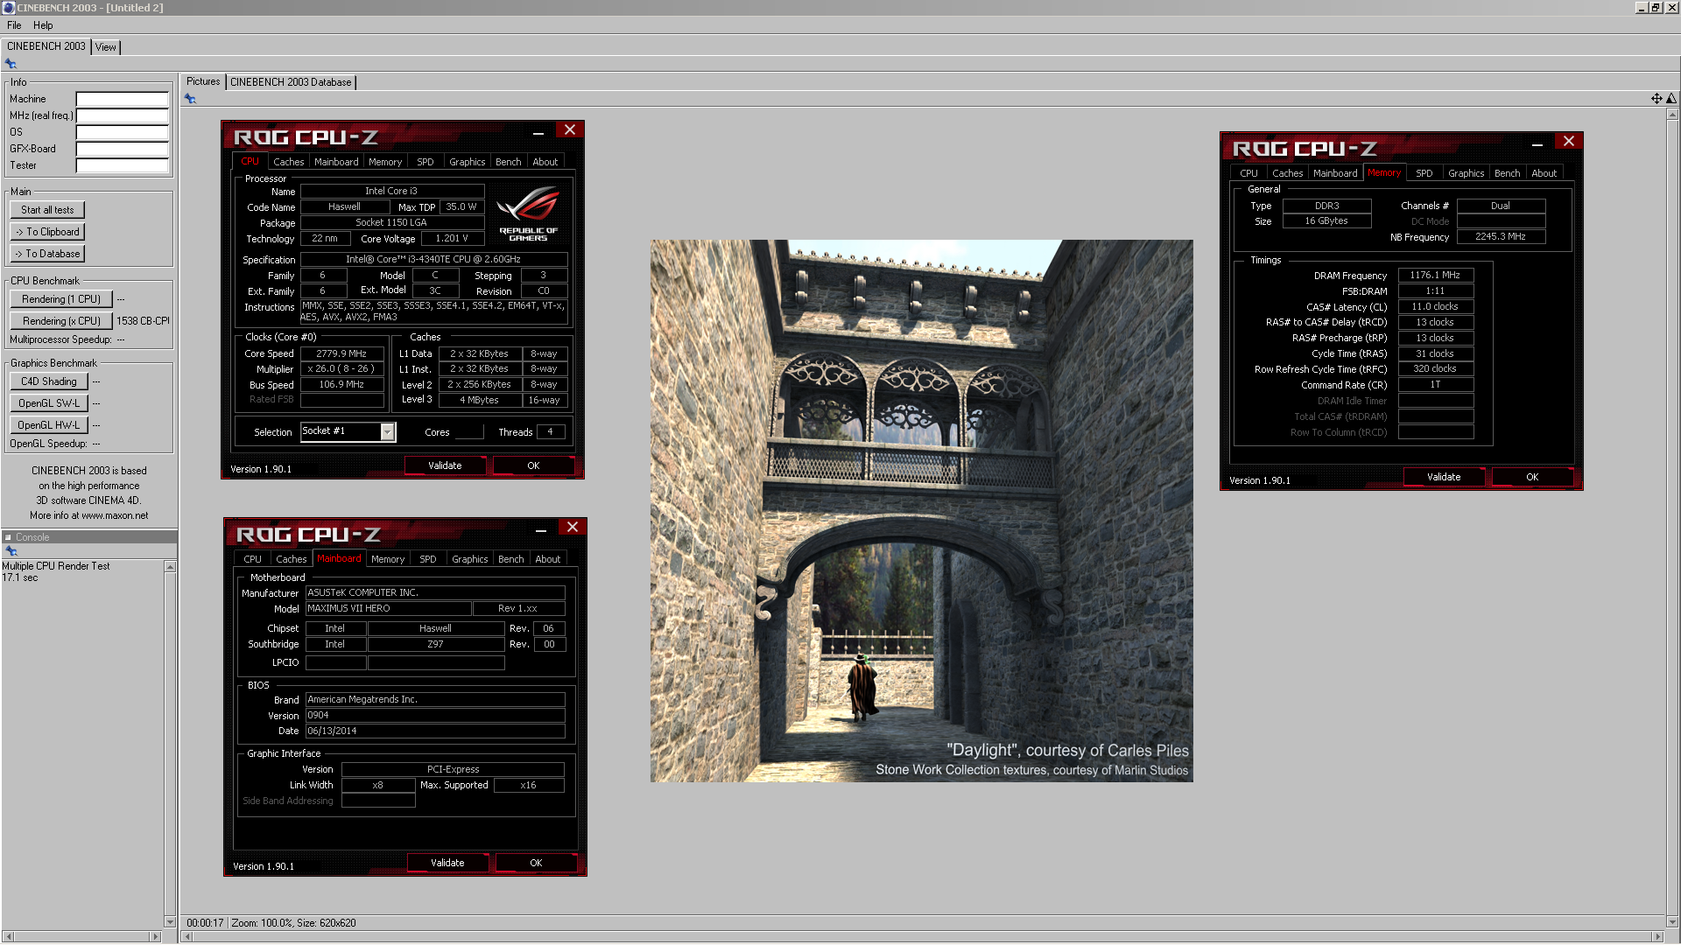Open Graphics tab in Memory CPU-Z window
The image size is (1681, 945).
point(1466,173)
